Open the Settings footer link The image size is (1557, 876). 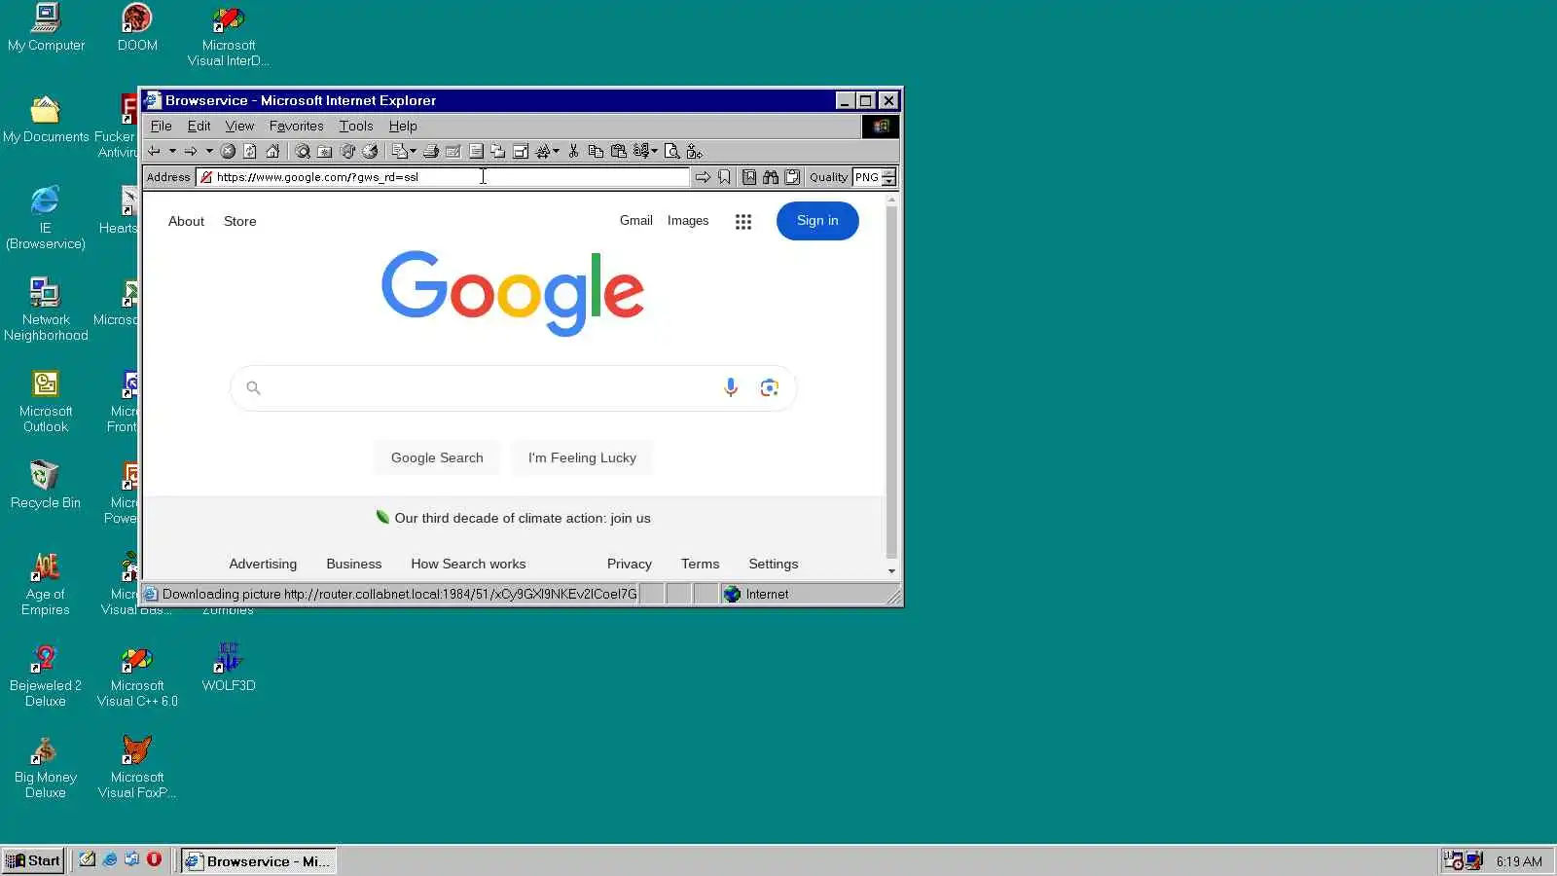(x=774, y=564)
